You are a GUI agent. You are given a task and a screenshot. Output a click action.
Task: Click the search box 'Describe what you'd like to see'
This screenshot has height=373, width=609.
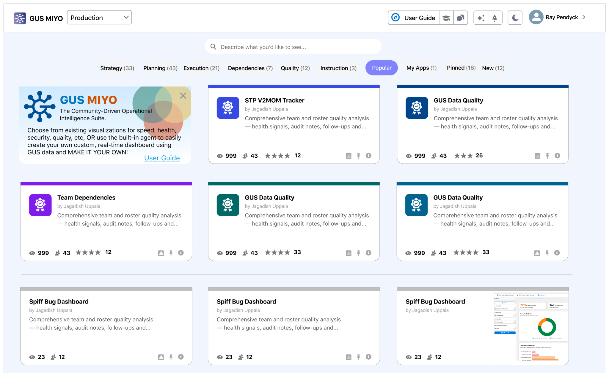tap(293, 47)
